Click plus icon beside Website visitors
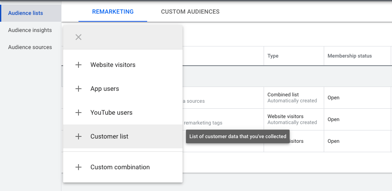The height and width of the screenshot is (191, 392). click(x=78, y=65)
